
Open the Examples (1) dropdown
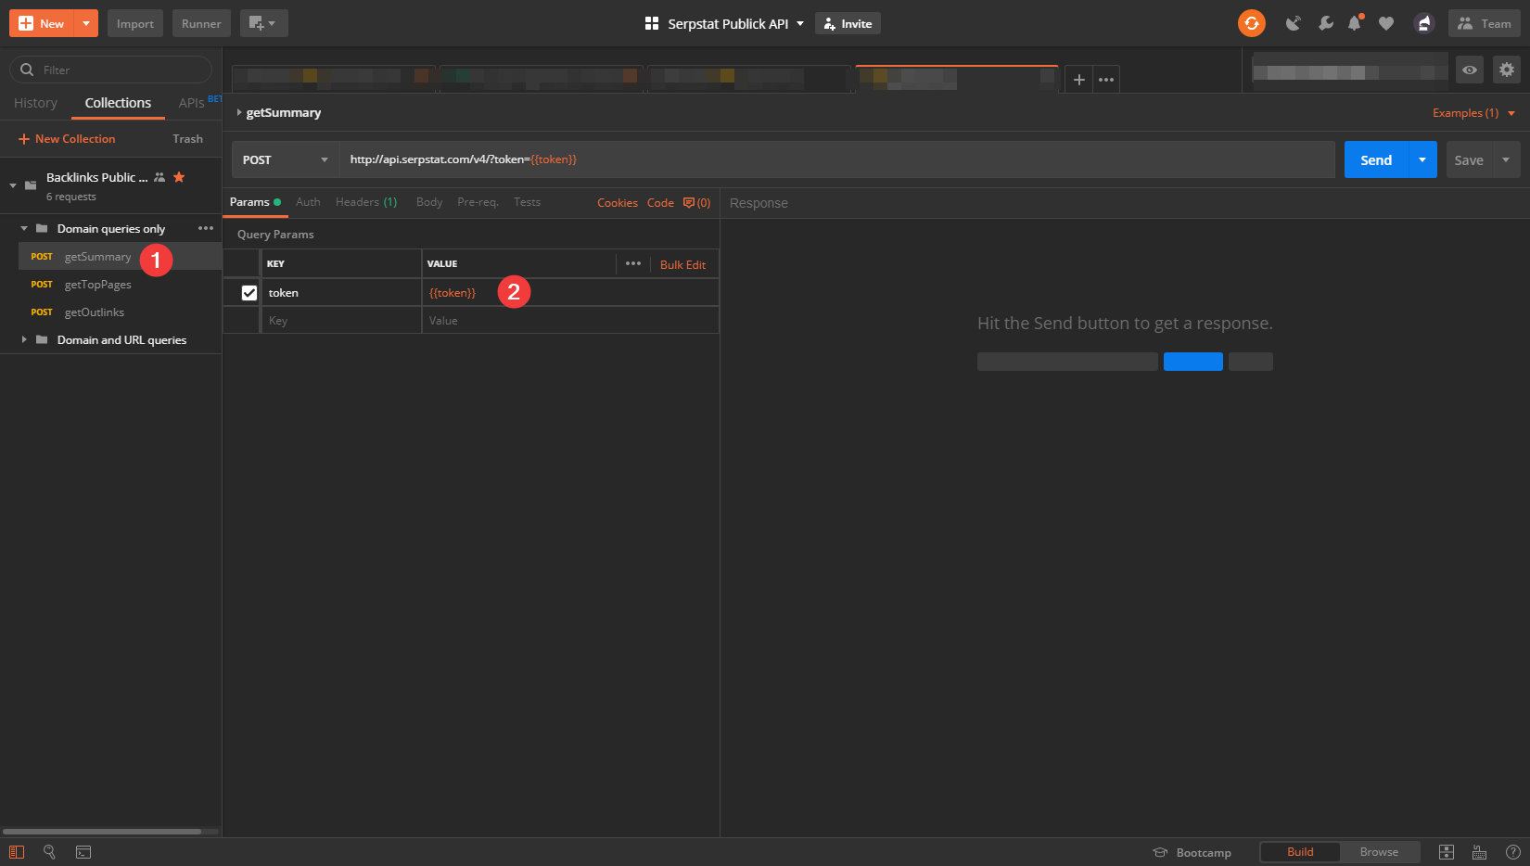[1474, 113]
